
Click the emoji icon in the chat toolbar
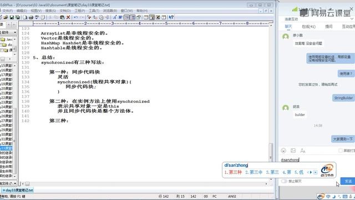[283, 151]
